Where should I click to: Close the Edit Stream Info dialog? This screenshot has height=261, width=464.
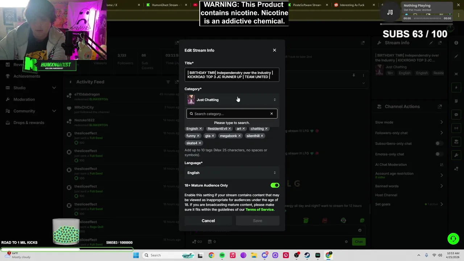274,50
